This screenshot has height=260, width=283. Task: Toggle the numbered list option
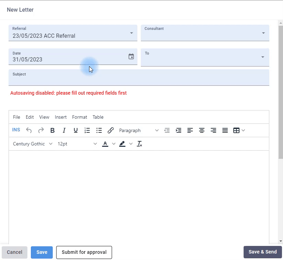[87, 130]
